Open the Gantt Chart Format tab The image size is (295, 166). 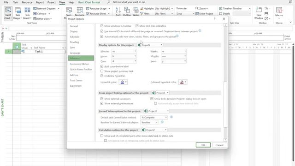(x=89, y=2)
